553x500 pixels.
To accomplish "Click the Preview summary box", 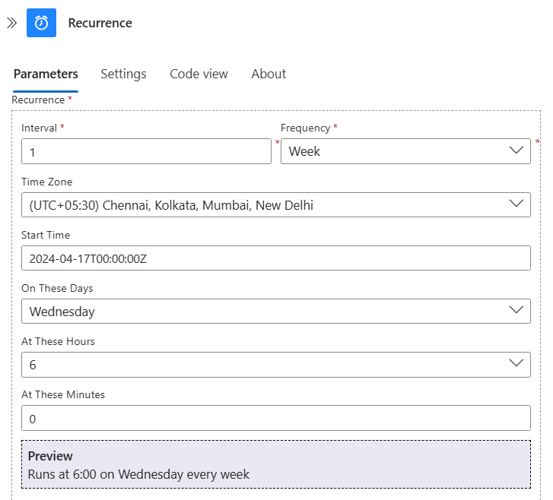I will [x=275, y=464].
